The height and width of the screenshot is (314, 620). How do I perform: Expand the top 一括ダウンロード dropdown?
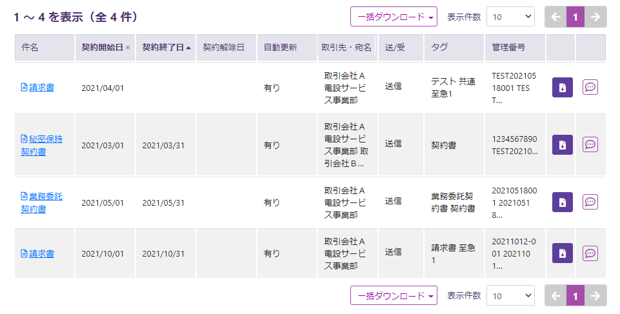pyautogui.click(x=394, y=17)
